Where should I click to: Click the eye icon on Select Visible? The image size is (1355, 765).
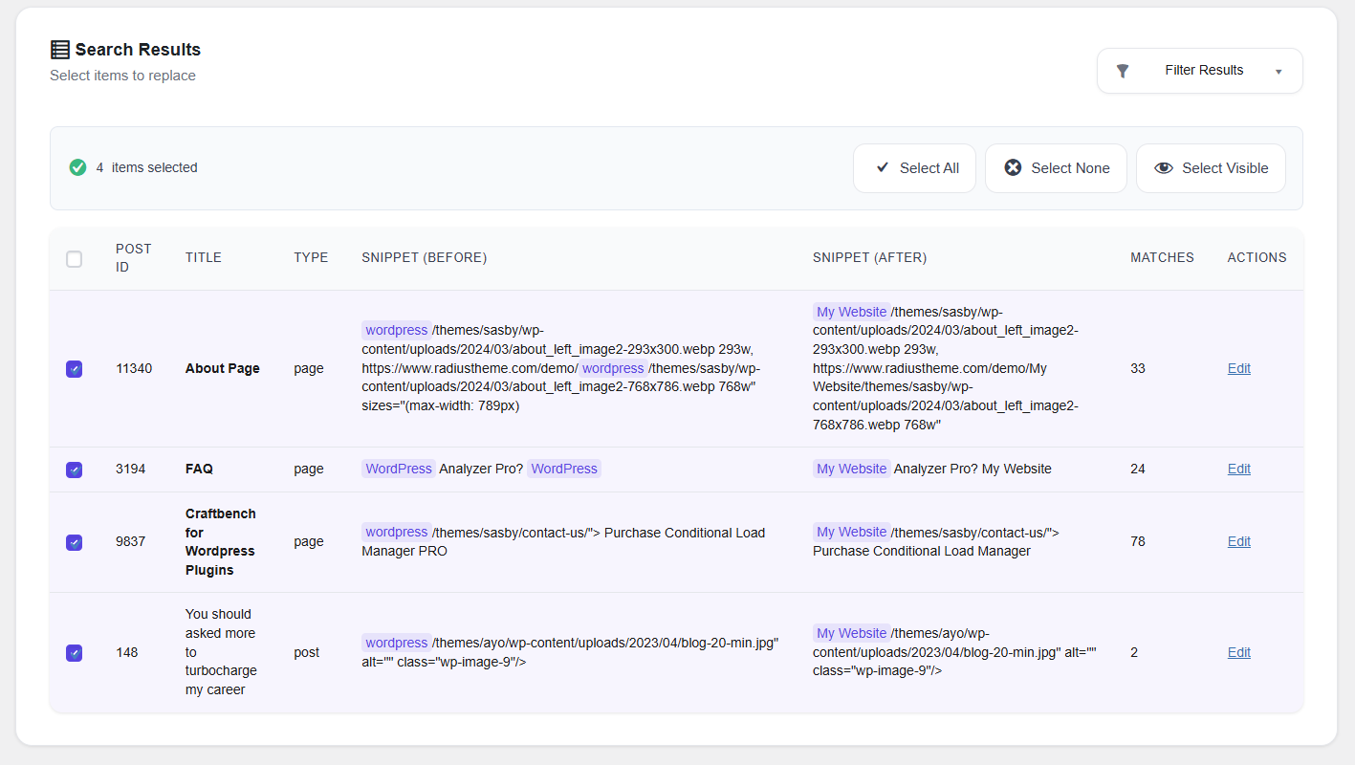[1163, 168]
